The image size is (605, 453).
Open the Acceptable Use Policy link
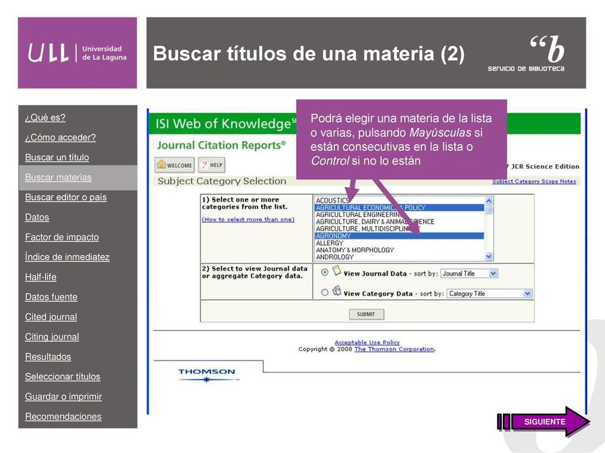[x=367, y=342]
